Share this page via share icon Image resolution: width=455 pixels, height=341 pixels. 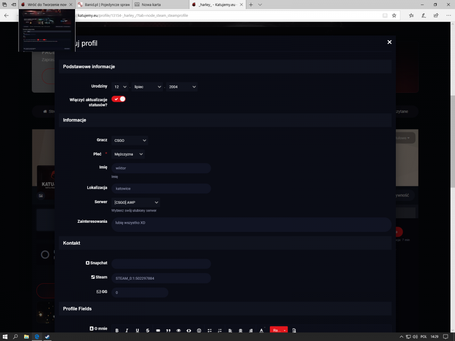pyautogui.click(x=436, y=15)
